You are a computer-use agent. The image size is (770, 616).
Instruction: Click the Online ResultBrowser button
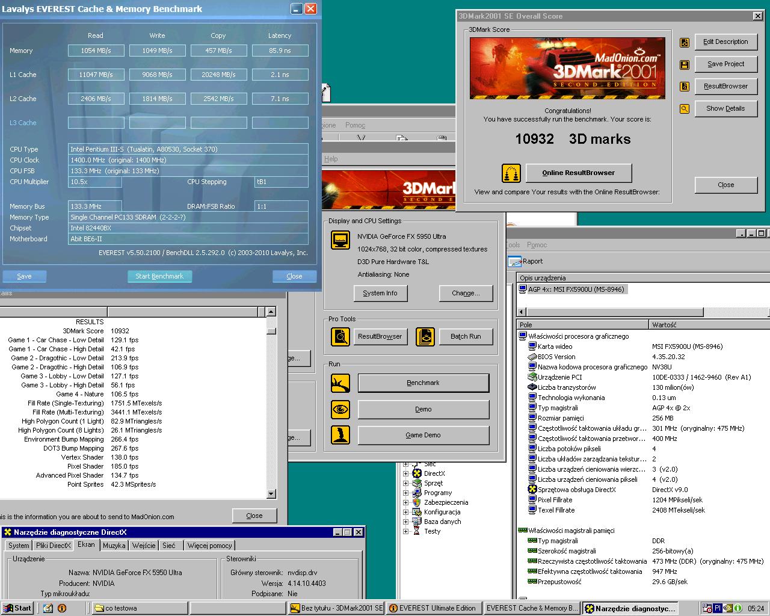(579, 173)
